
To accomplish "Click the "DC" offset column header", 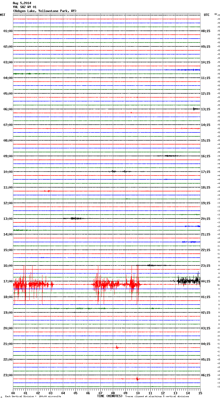I will (x=216, y=14).
